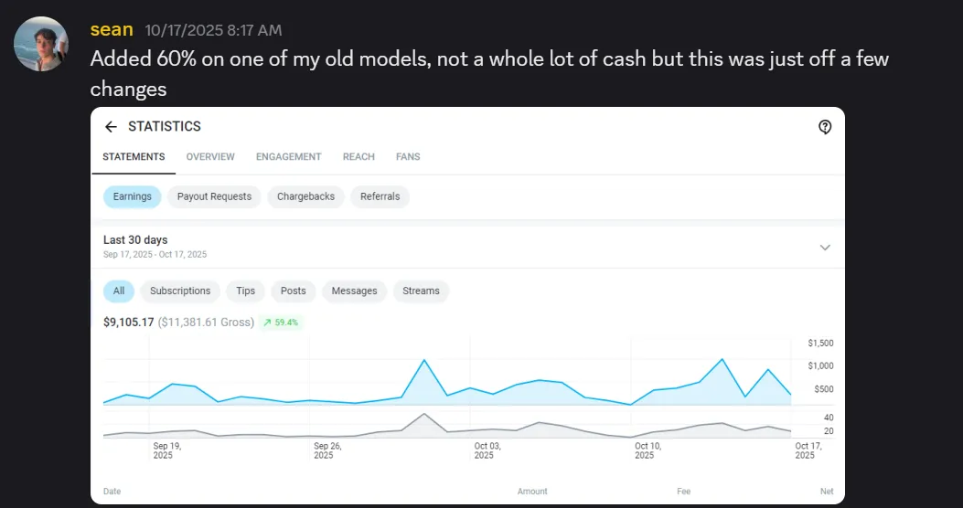Image resolution: width=963 pixels, height=508 pixels.
Task: Go to the REACH tab
Action: (358, 157)
